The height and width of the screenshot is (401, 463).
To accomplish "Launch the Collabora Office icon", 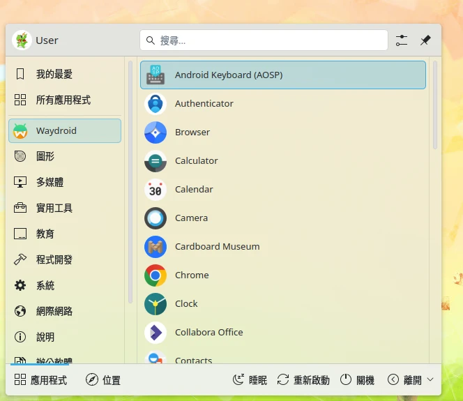I will [155, 333].
